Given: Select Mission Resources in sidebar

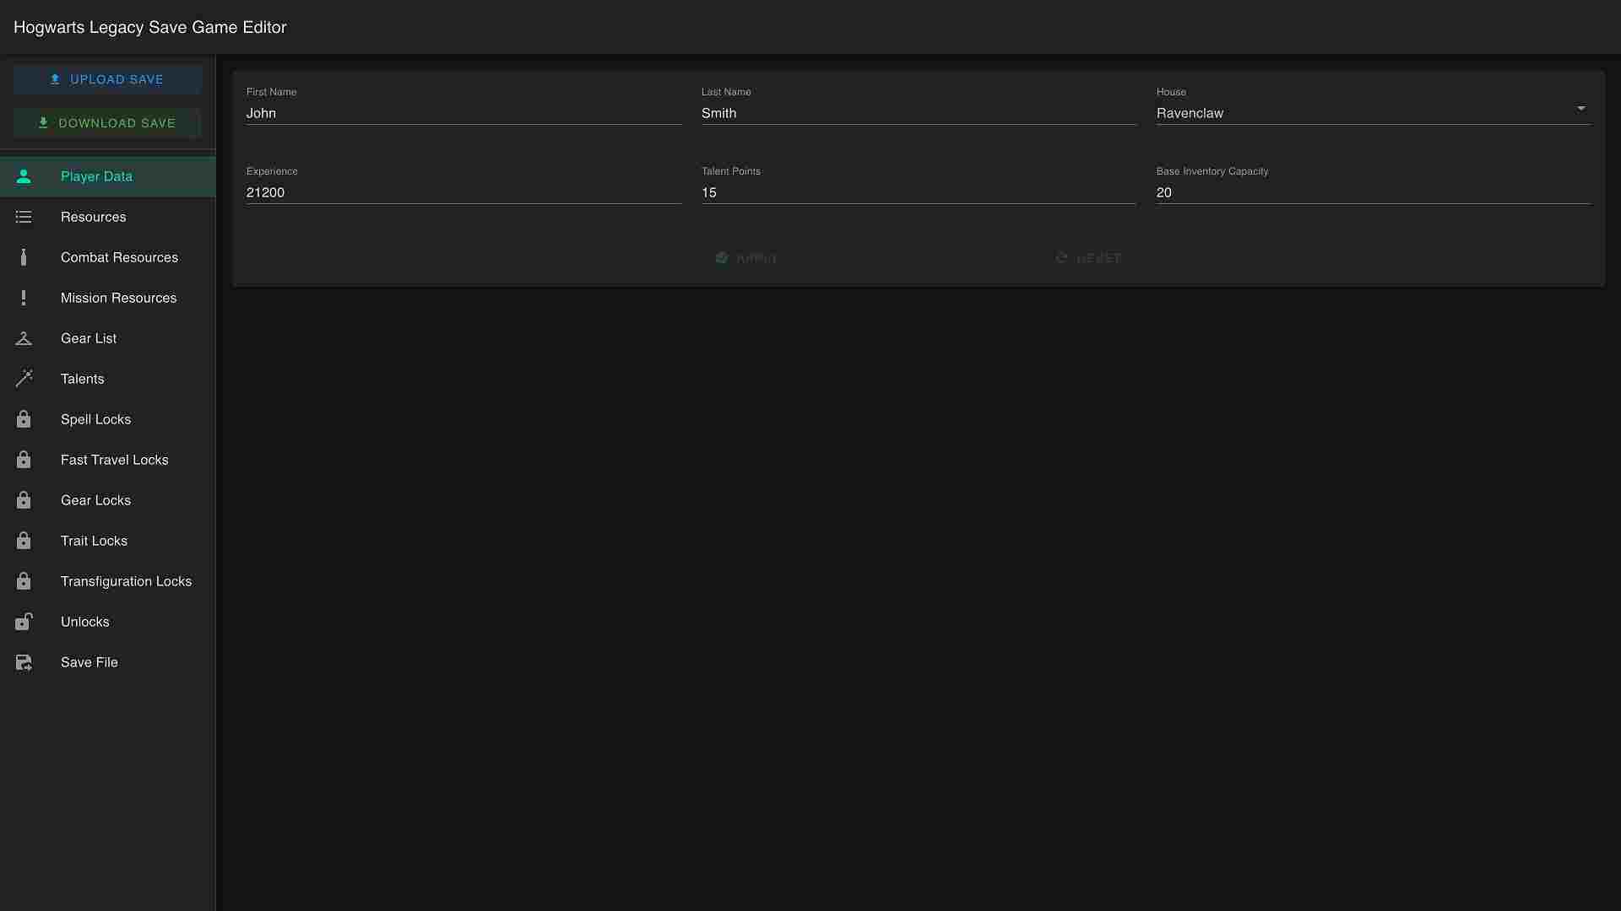Looking at the screenshot, I should pos(108,298).
